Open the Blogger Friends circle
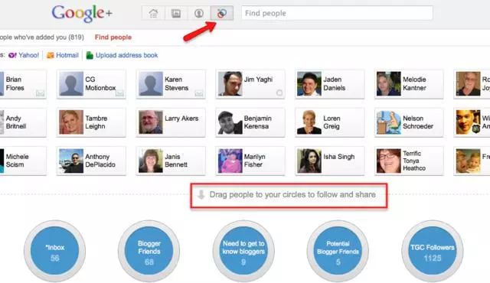 (x=149, y=251)
